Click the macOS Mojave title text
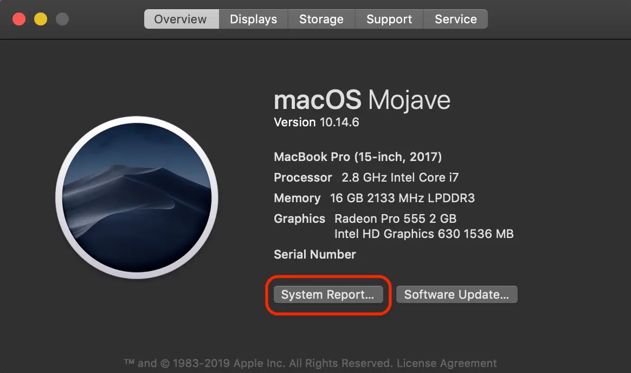Image resolution: width=631 pixels, height=373 pixels. 362,100
